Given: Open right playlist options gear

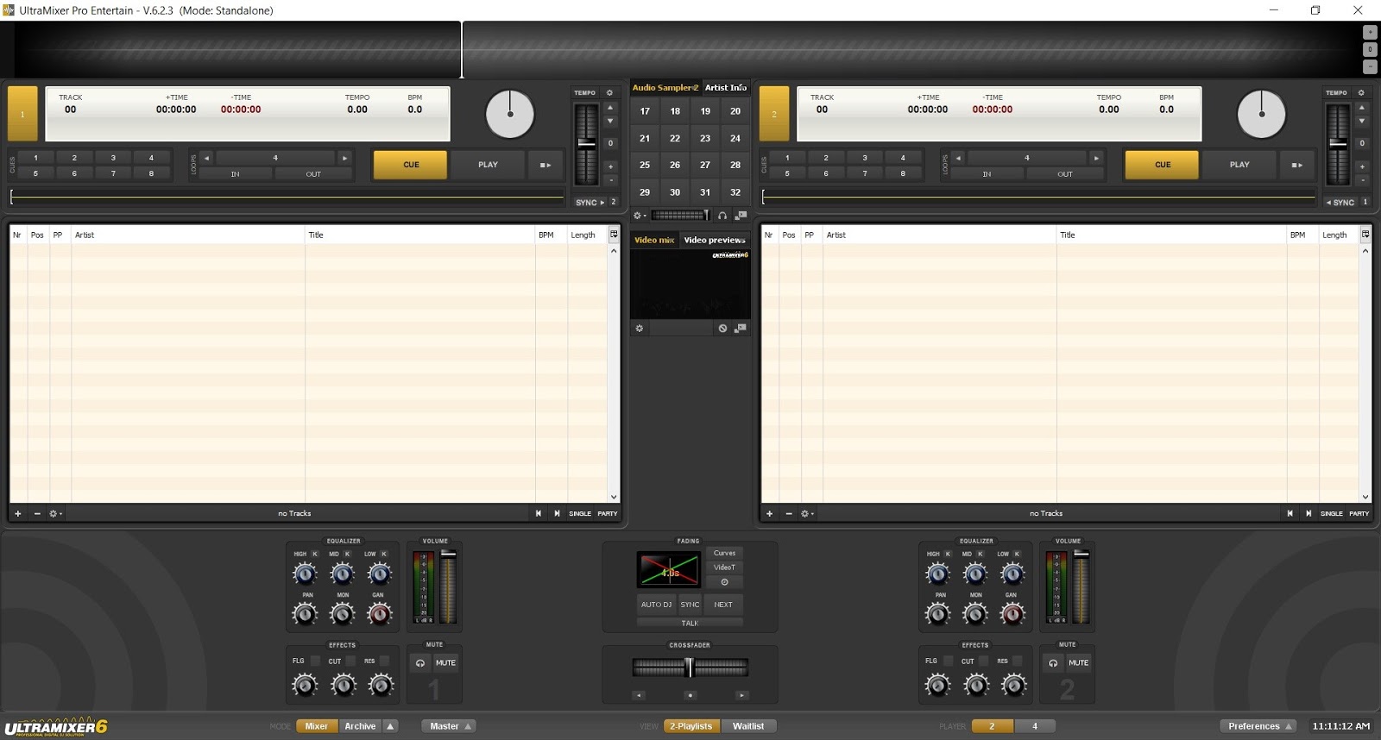Looking at the screenshot, I should [x=807, y=513].
